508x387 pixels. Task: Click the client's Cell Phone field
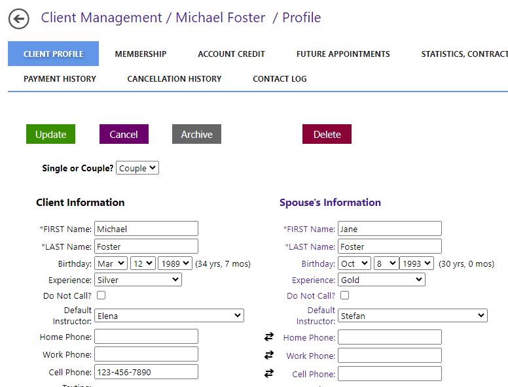[x=146, y=372]
